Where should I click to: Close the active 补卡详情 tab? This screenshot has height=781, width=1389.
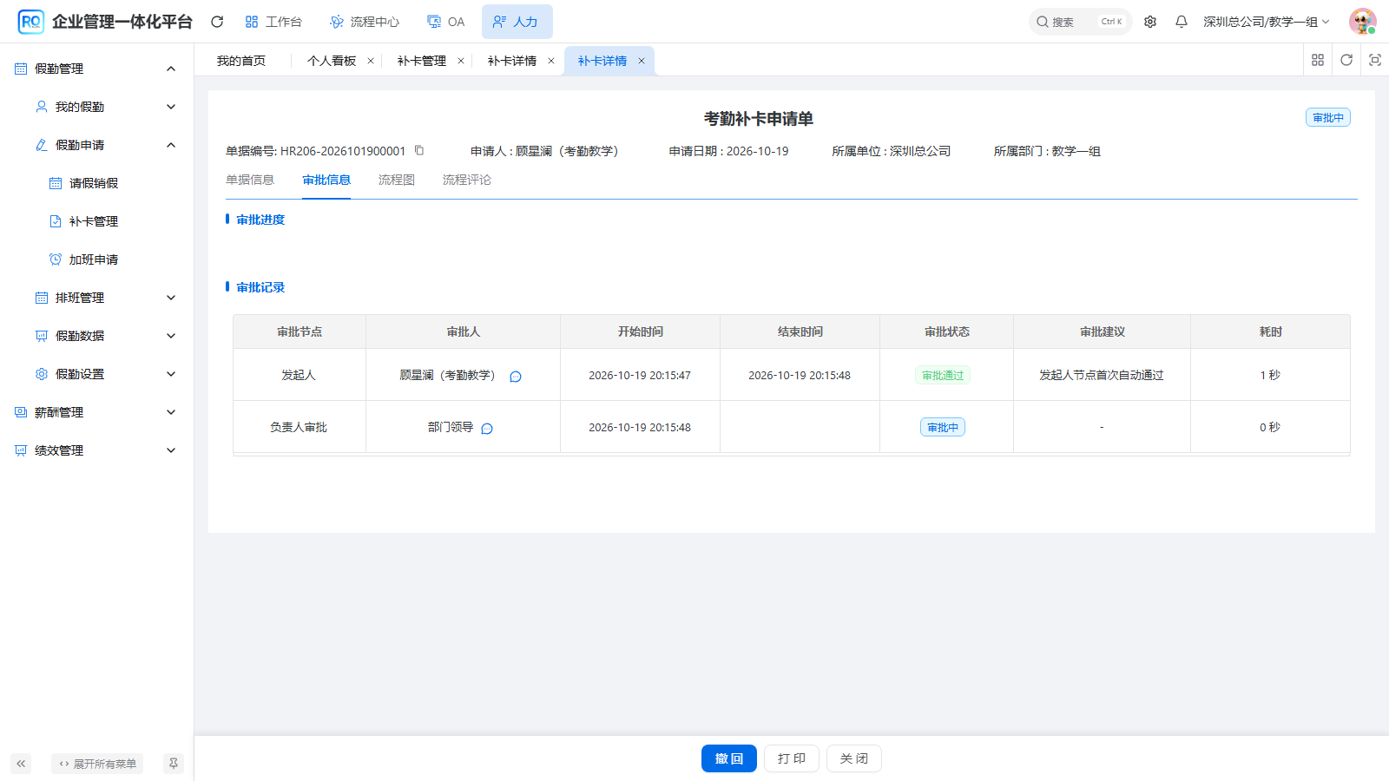click(642, 61)
